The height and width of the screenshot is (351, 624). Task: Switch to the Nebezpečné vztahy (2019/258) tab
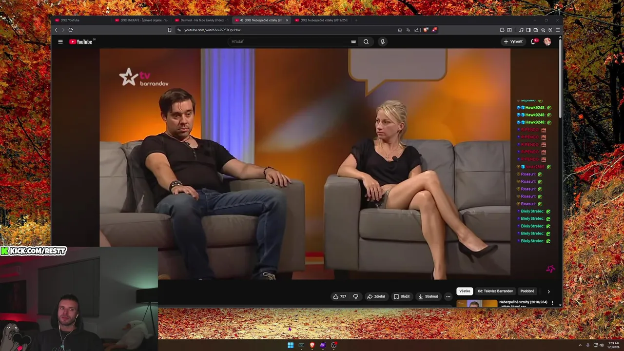click(322, 20)
